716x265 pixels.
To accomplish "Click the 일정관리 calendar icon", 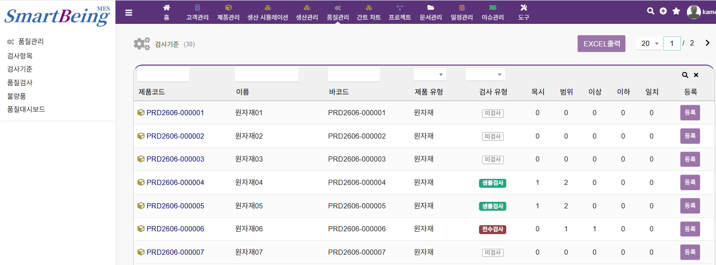I will 462,8.
